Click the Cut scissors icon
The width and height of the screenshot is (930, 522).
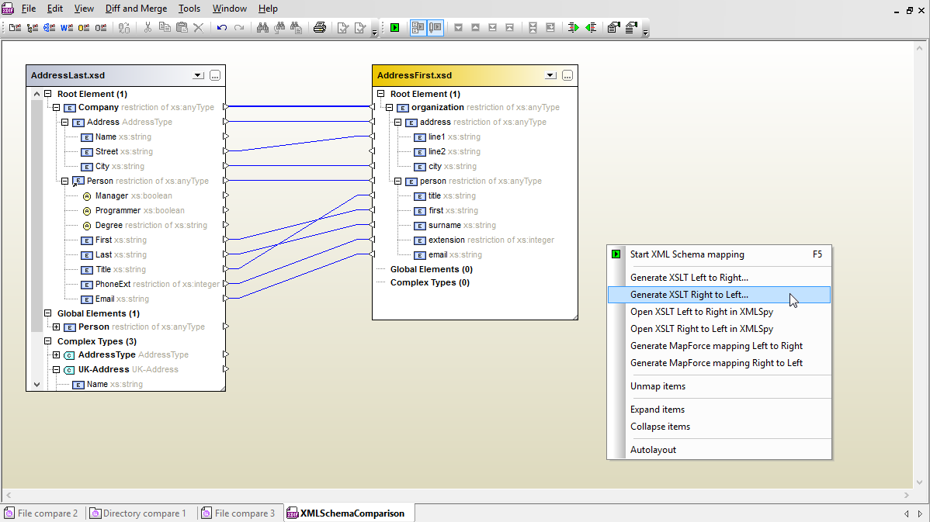(x=147, y=27)
